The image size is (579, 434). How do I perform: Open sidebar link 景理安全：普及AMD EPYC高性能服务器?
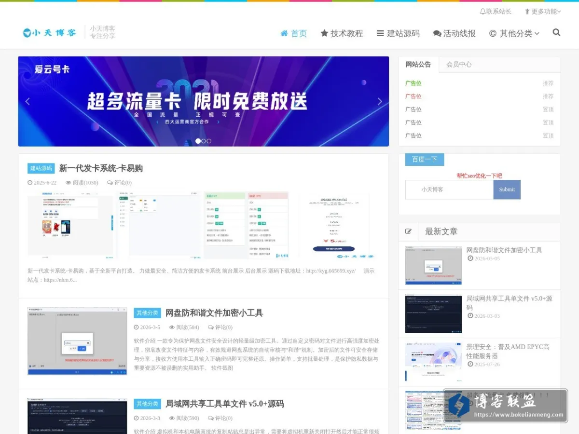point(508,351)
